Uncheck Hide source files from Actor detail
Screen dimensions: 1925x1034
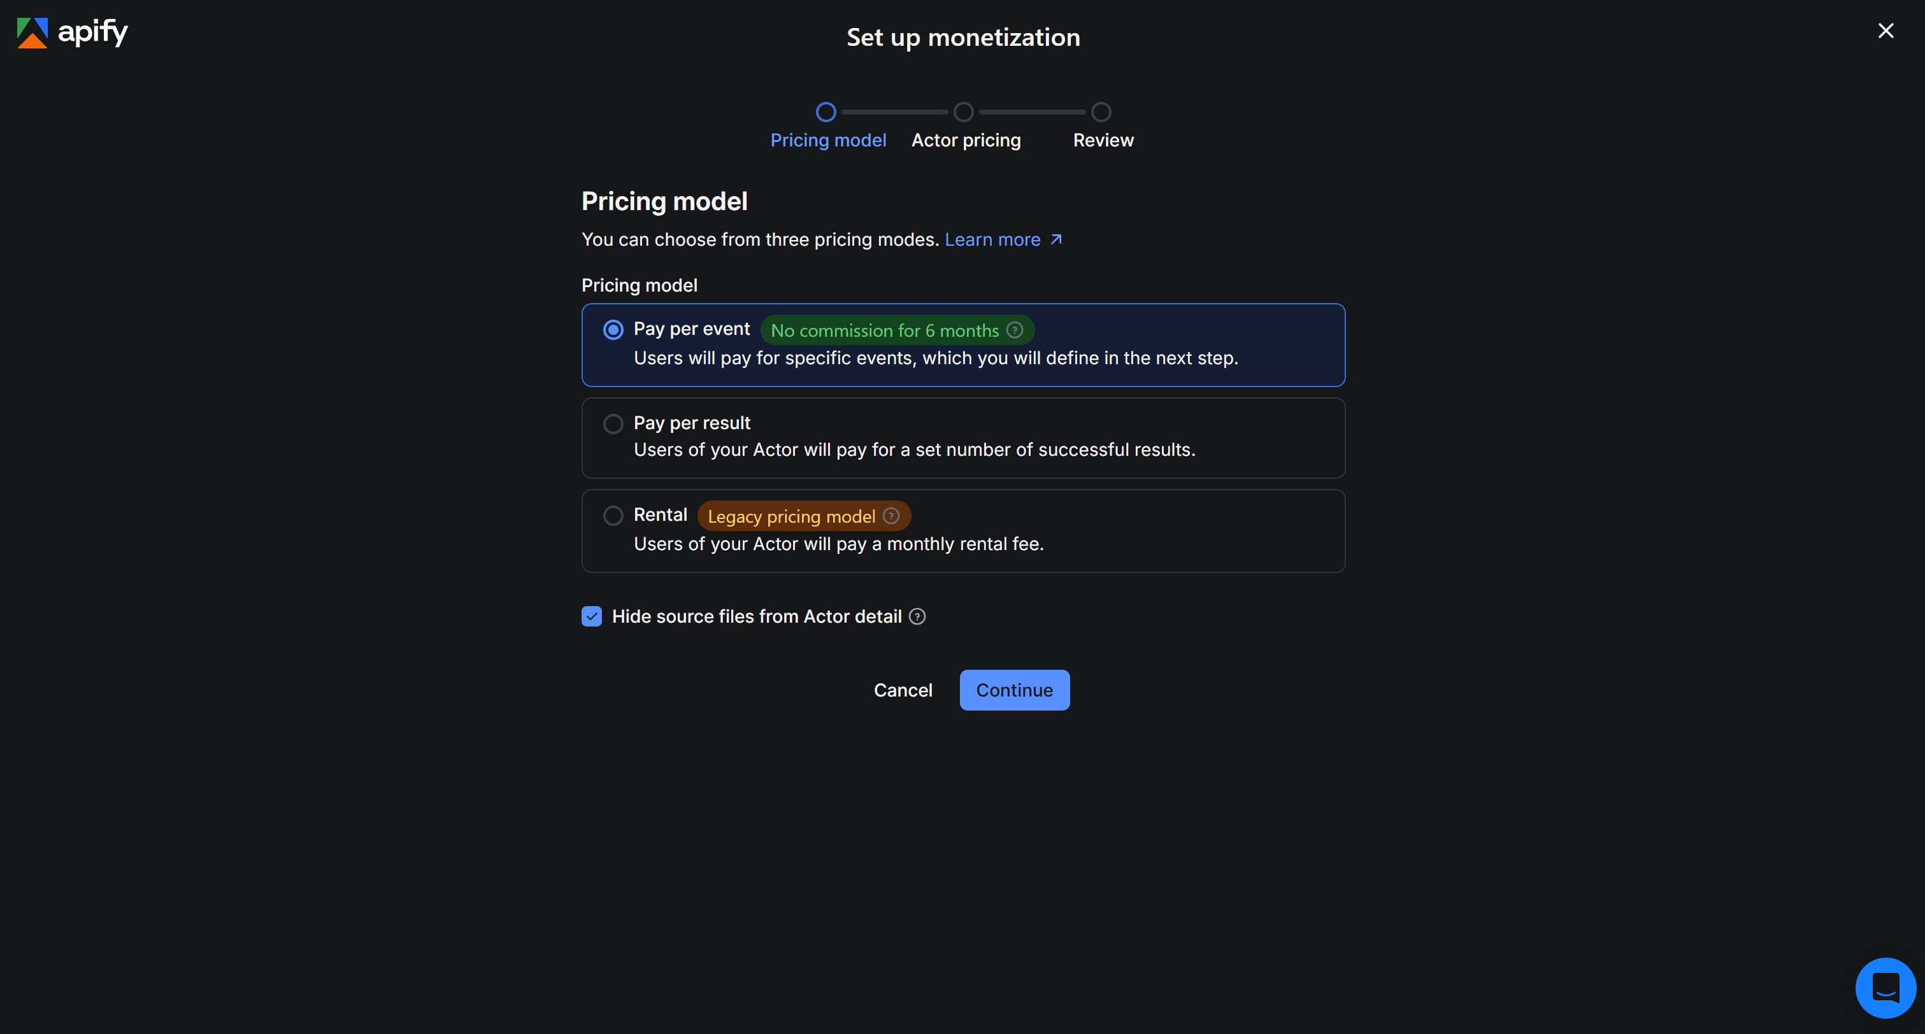(591, 616)
